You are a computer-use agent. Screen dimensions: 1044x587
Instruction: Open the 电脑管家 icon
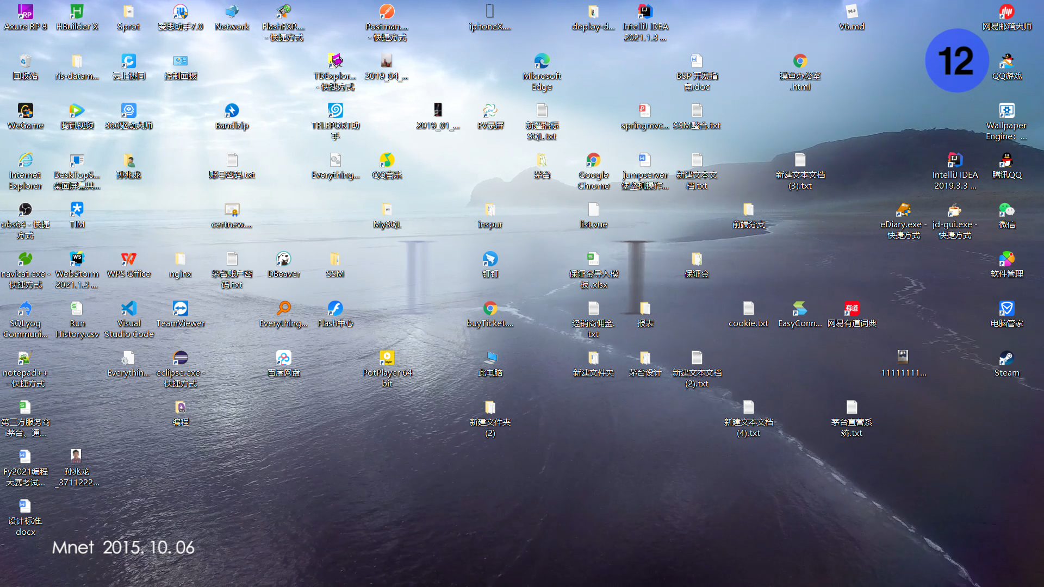(1007, 315)
